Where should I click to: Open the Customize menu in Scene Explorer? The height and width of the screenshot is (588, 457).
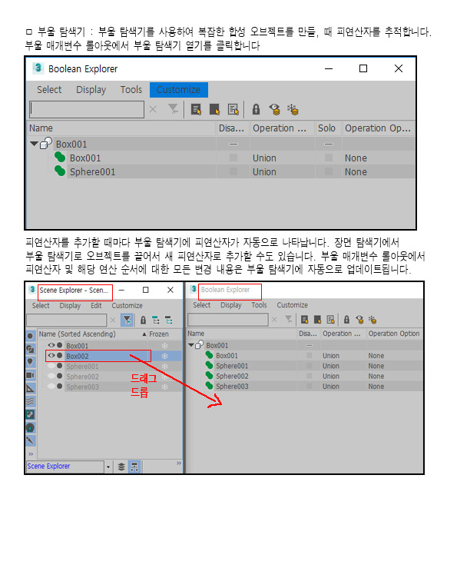(127, 306)
